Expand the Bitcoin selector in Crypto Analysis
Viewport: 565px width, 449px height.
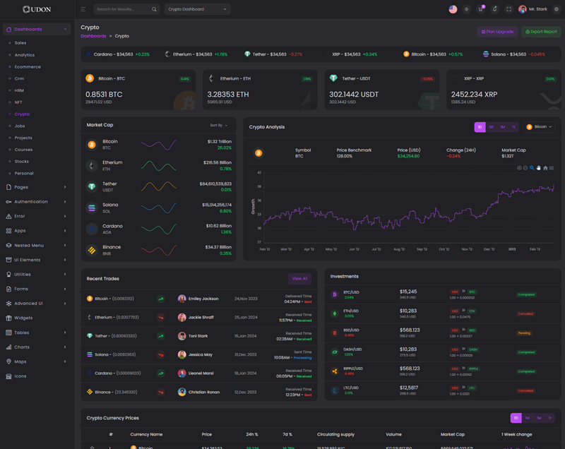pyautogui.click(x=538, y=127)
